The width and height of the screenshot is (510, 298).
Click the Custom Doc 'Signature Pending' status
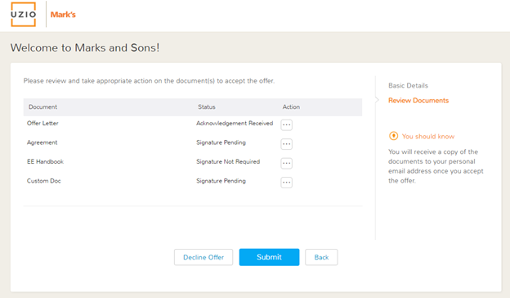tap(221, 181)
